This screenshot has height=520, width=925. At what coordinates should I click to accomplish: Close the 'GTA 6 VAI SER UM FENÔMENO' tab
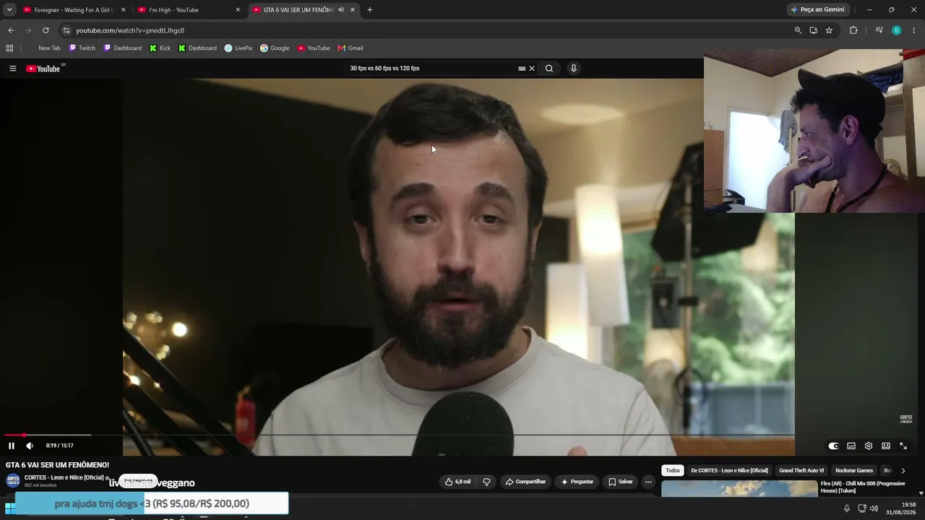point(353,10)
